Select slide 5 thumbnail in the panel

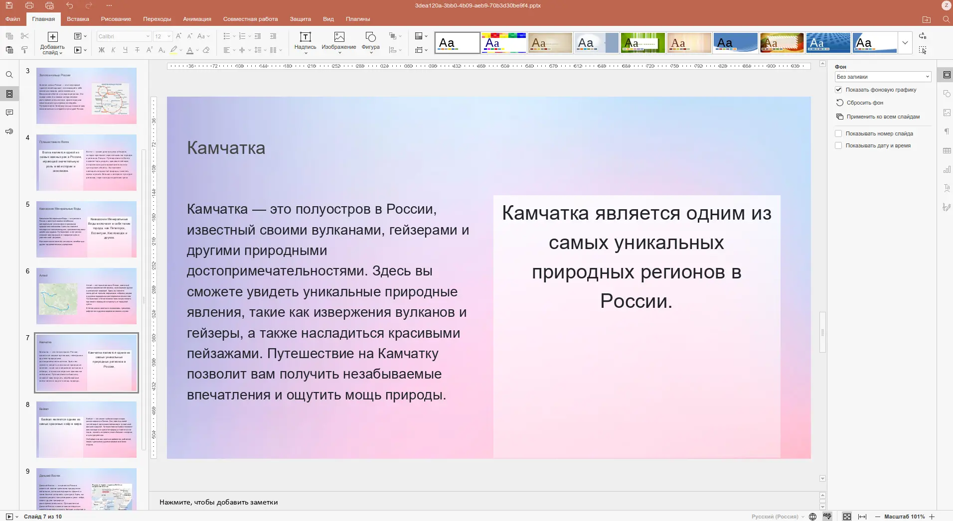click(x=86, y=229)
